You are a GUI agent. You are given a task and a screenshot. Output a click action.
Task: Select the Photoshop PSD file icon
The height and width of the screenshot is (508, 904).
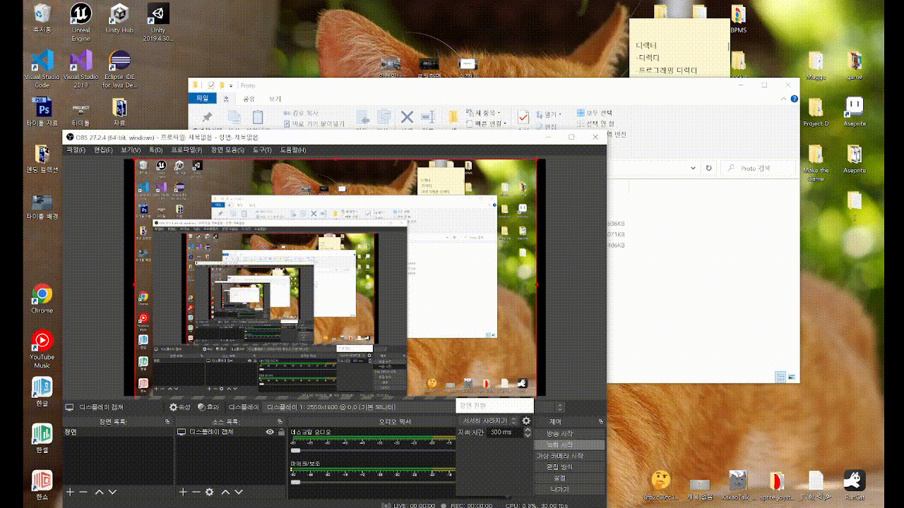[x=42, y=111]
